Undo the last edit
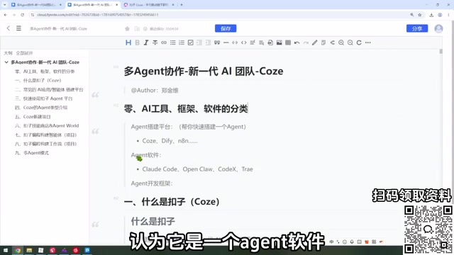This screenshot has width=454, height=255. (x=297, y=42)
